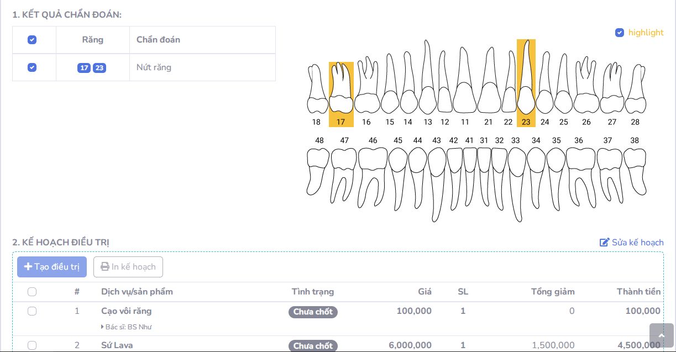Expand the Bác sĩ: BS Như details
The height and width of the screenshot is (352, 676).
point(127,327)
